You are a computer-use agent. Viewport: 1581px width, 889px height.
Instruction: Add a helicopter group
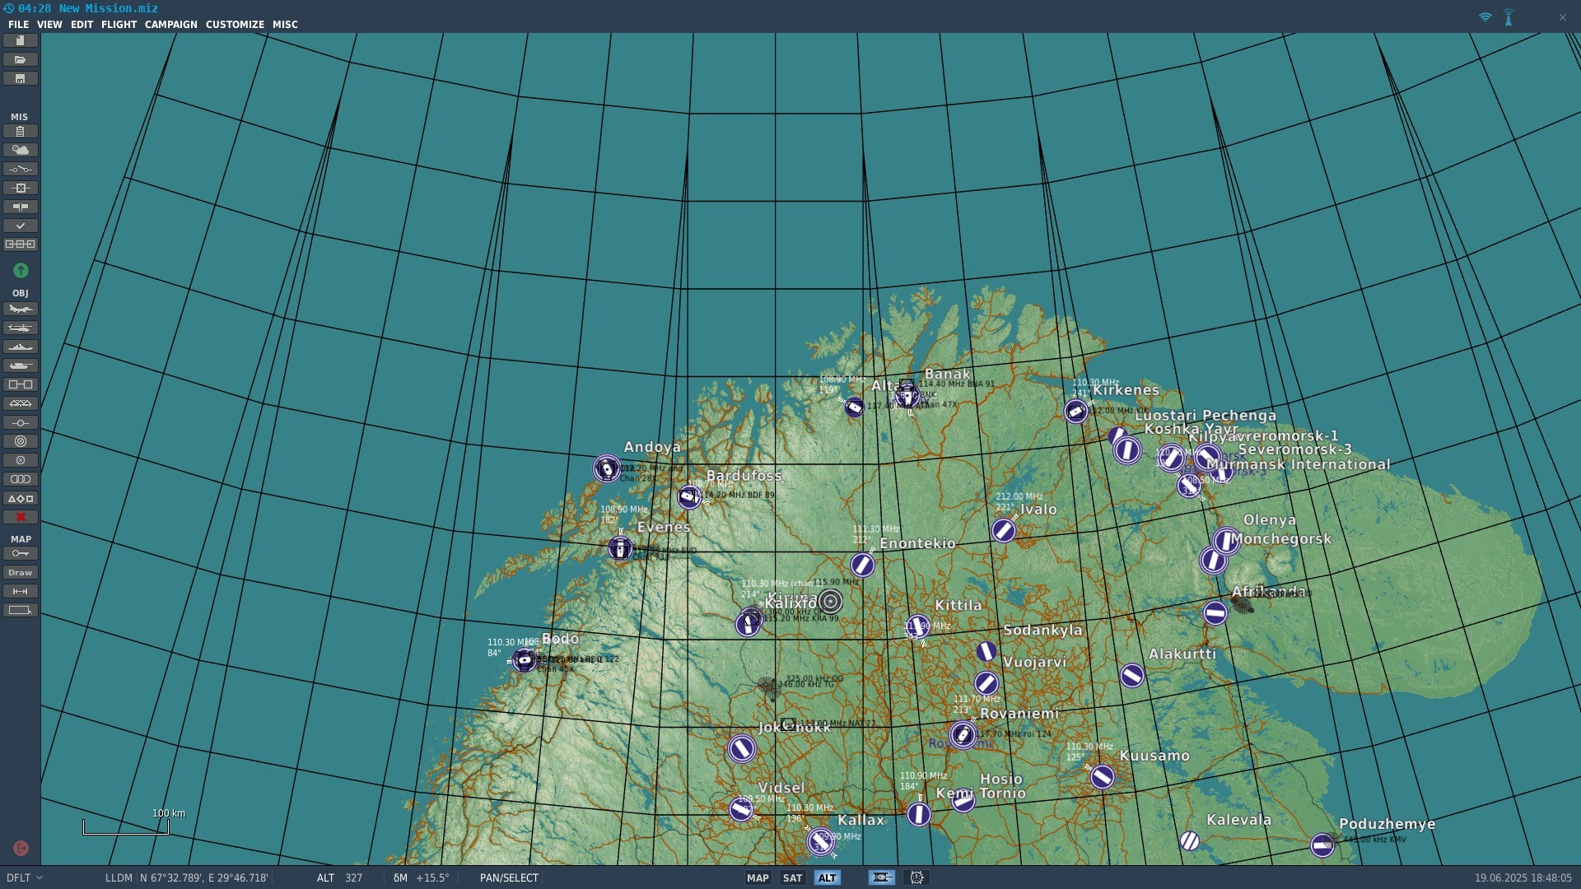(21, 328)
